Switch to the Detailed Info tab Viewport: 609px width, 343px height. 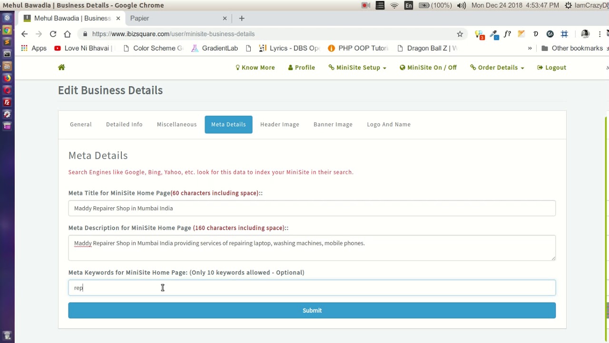point(124,124)
